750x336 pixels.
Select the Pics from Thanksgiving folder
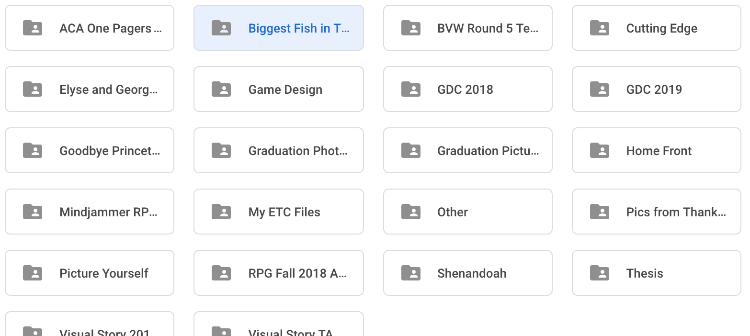[x=675, y=212]
